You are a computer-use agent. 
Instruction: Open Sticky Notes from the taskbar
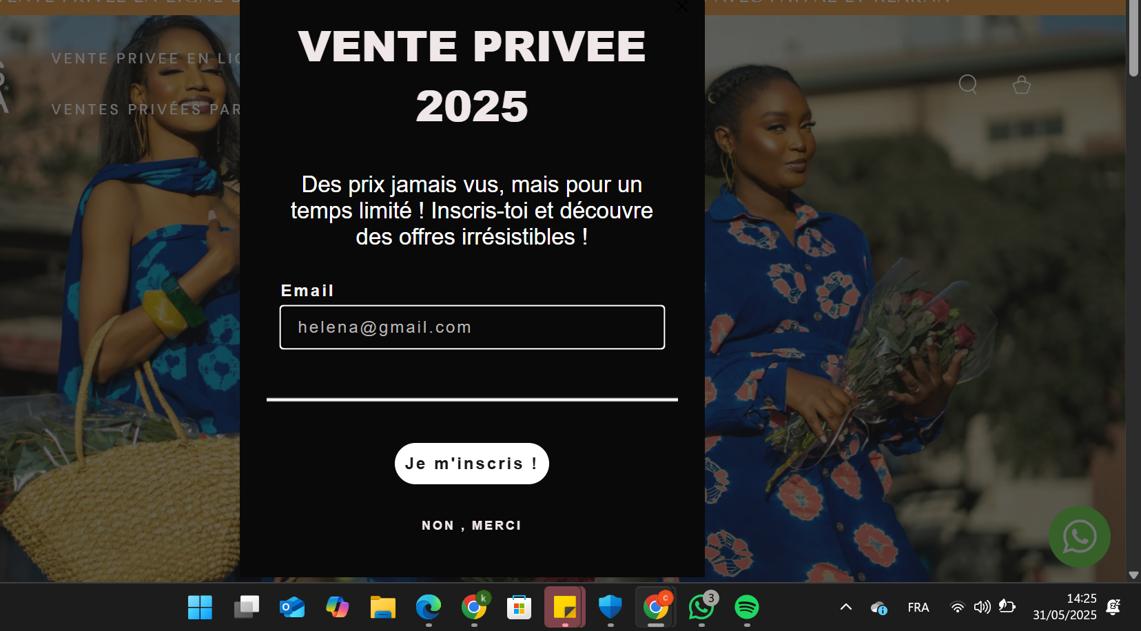point(565,607)
